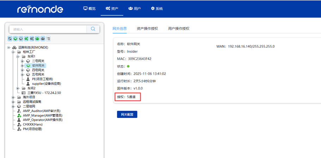The width and height of the screenshot is (321, 158).
Task: Click the 名称 value 软件网关 in details
Action: coord(134,44)
